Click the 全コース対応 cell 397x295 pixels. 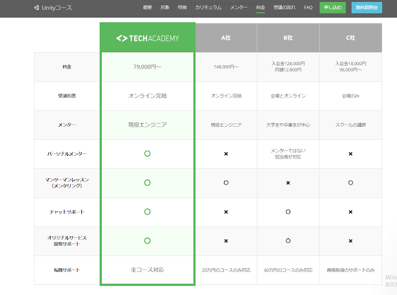tap(148, 270)
